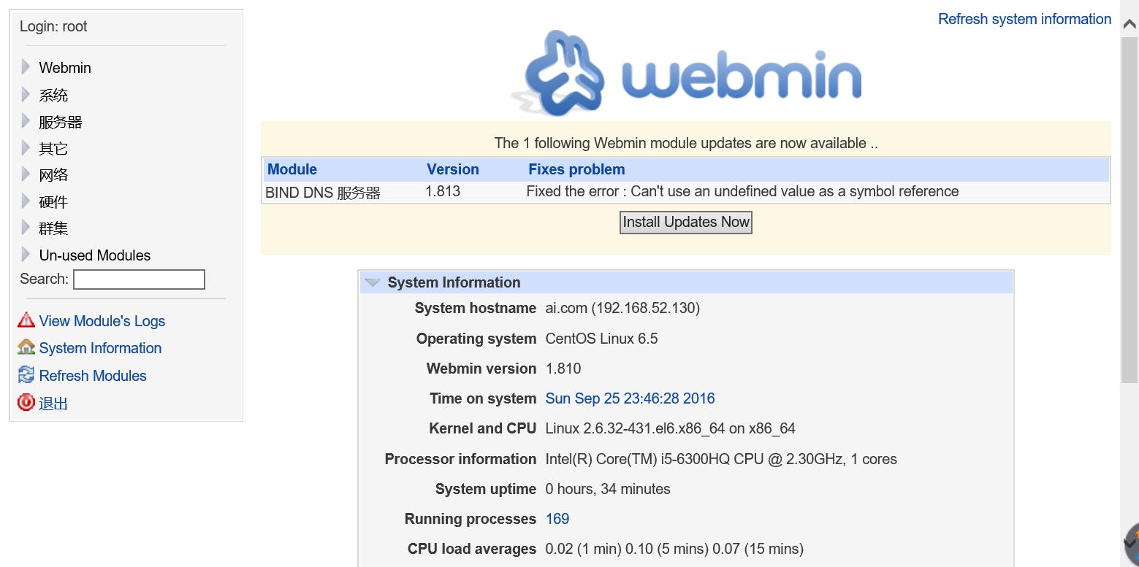Click Install Updates Now button
Viewport: 1139px width, 567px height.
(685, 222)
